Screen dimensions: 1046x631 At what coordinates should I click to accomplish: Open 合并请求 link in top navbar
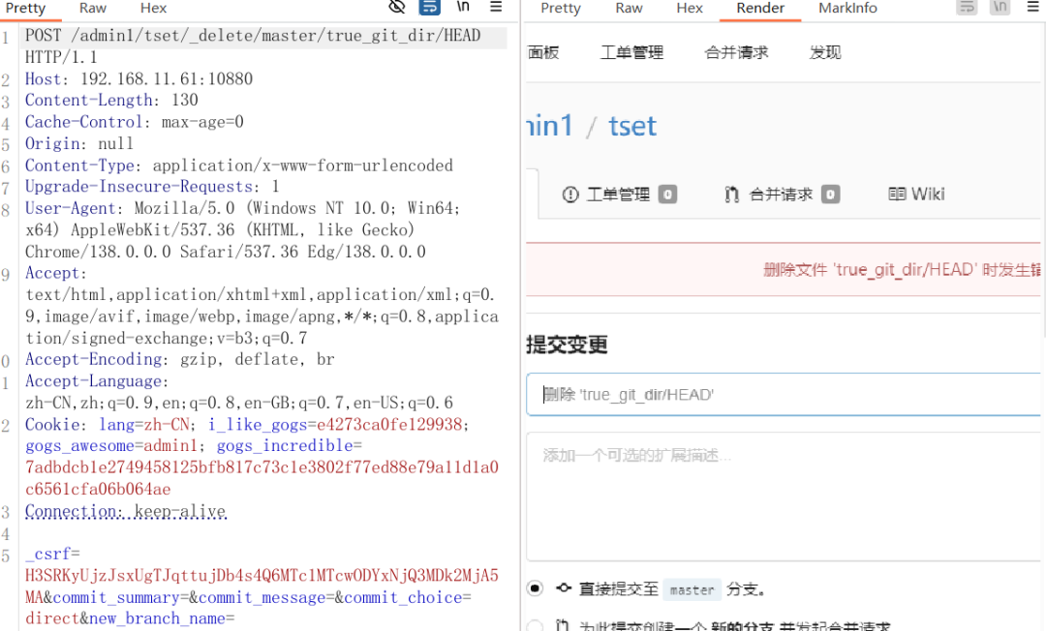coord(736,52)
